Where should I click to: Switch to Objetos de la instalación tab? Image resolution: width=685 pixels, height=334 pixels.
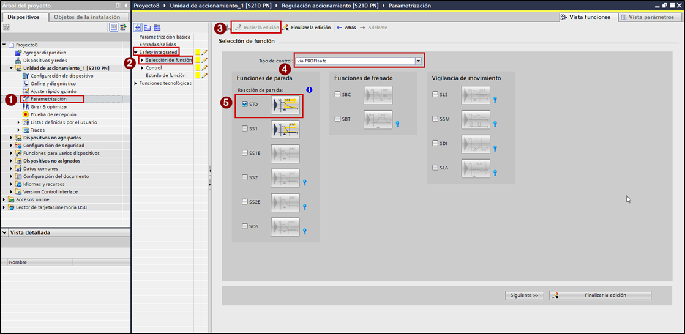(88, 17)
